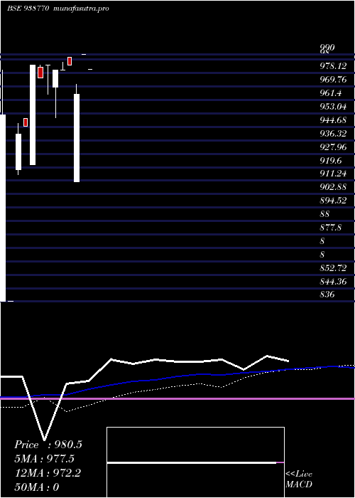Select the 894.52 price axis label

(333, 201)
